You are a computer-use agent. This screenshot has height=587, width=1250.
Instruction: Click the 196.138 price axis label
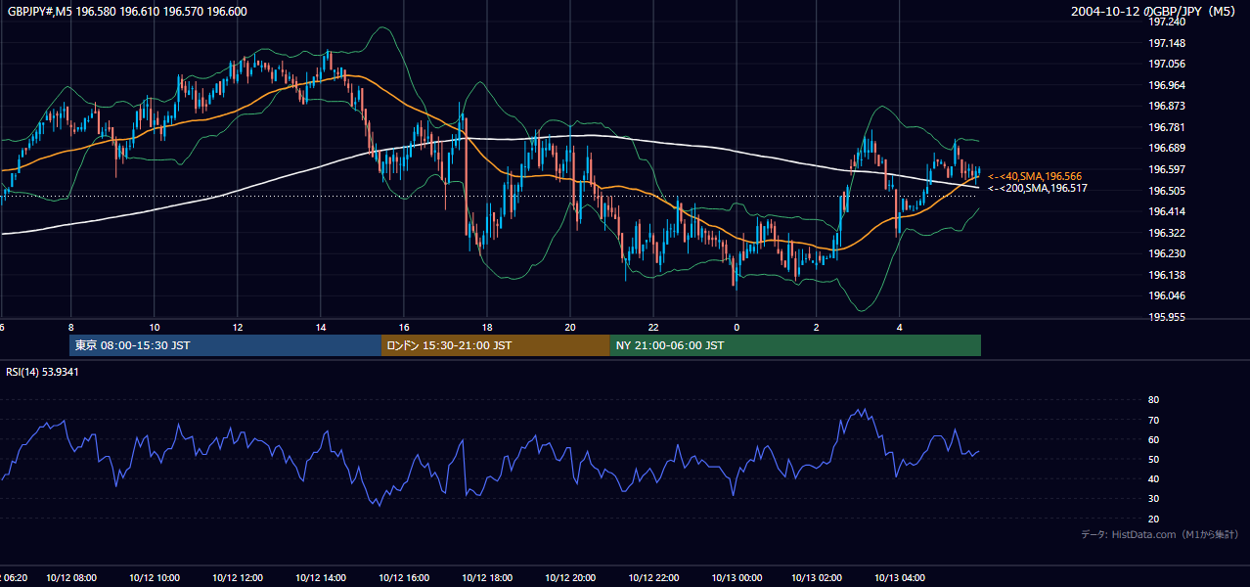coord(1166,275)
